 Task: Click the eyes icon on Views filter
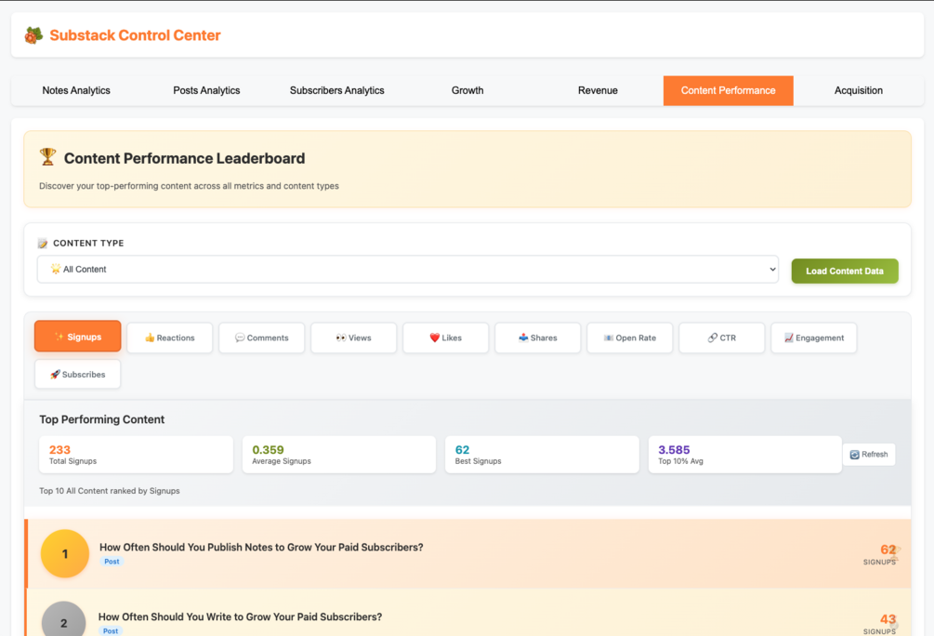coord(341,338)
